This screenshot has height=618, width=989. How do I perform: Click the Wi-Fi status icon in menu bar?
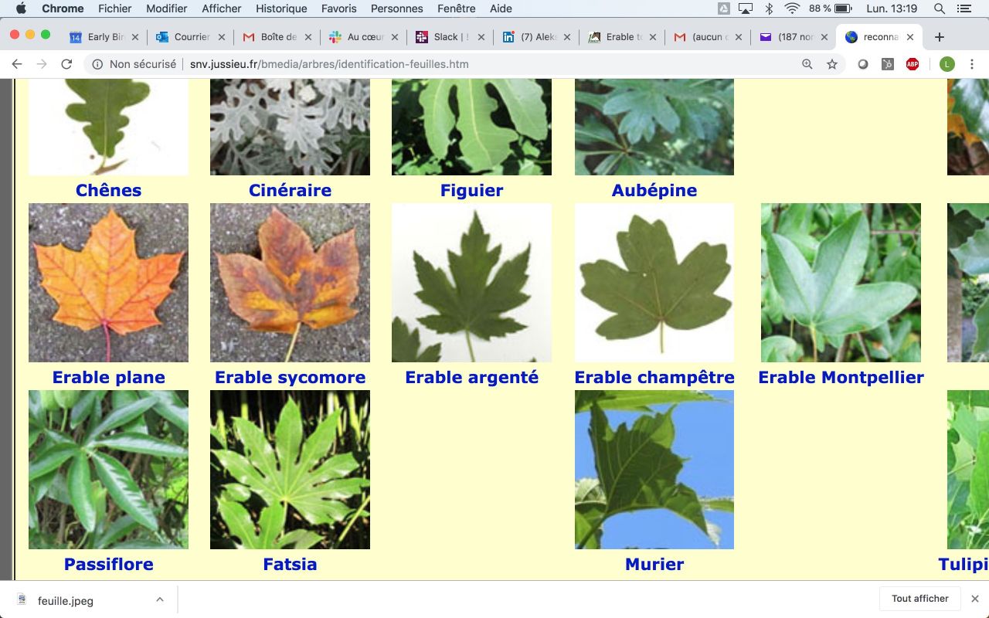pyautogui.click(x=791, y=8)
